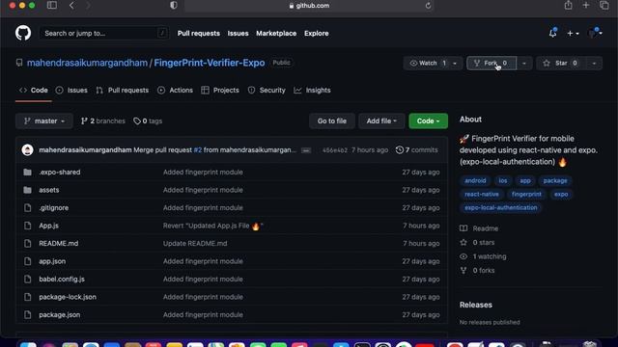The image size is (618, 347).
Task: Click the ios topic tag
Action: 503,180
